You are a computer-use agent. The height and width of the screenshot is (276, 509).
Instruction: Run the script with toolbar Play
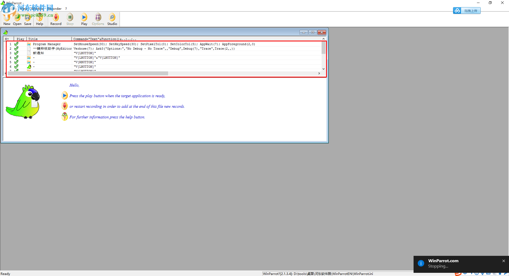(x=84, y=19)
